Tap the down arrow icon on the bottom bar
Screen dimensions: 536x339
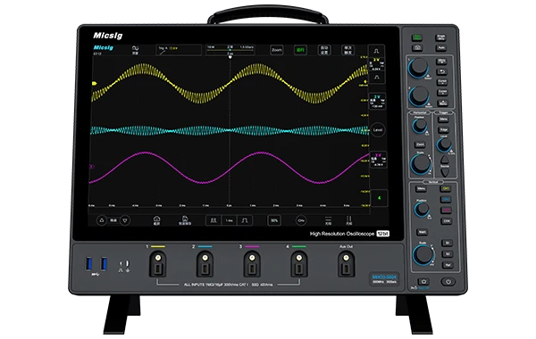[125, 220]
